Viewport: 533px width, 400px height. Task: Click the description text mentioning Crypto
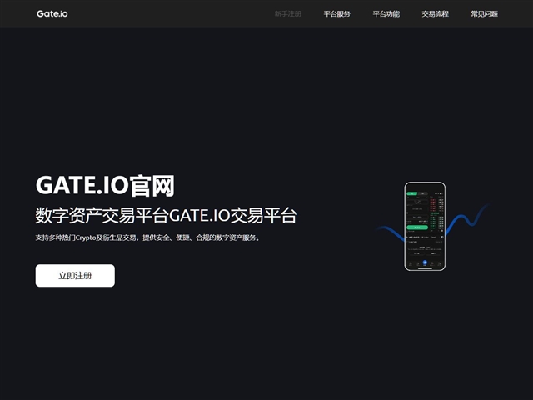[x=148, y=237]
